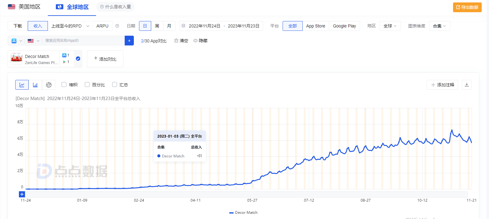This screenshot has height=219, width=489.
Task: Expand the 全球 region dropdown
Action: tap(390, 26)
